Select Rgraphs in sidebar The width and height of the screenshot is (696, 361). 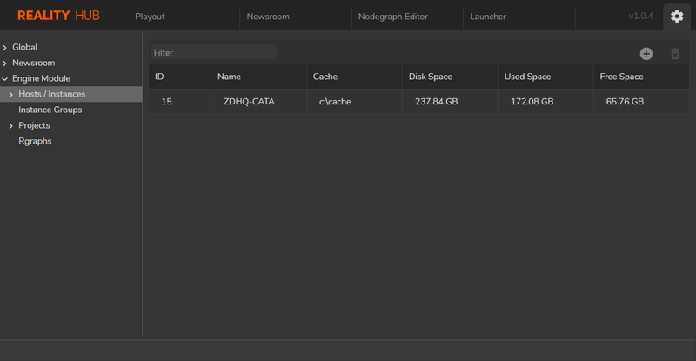[x=35, y=141]
